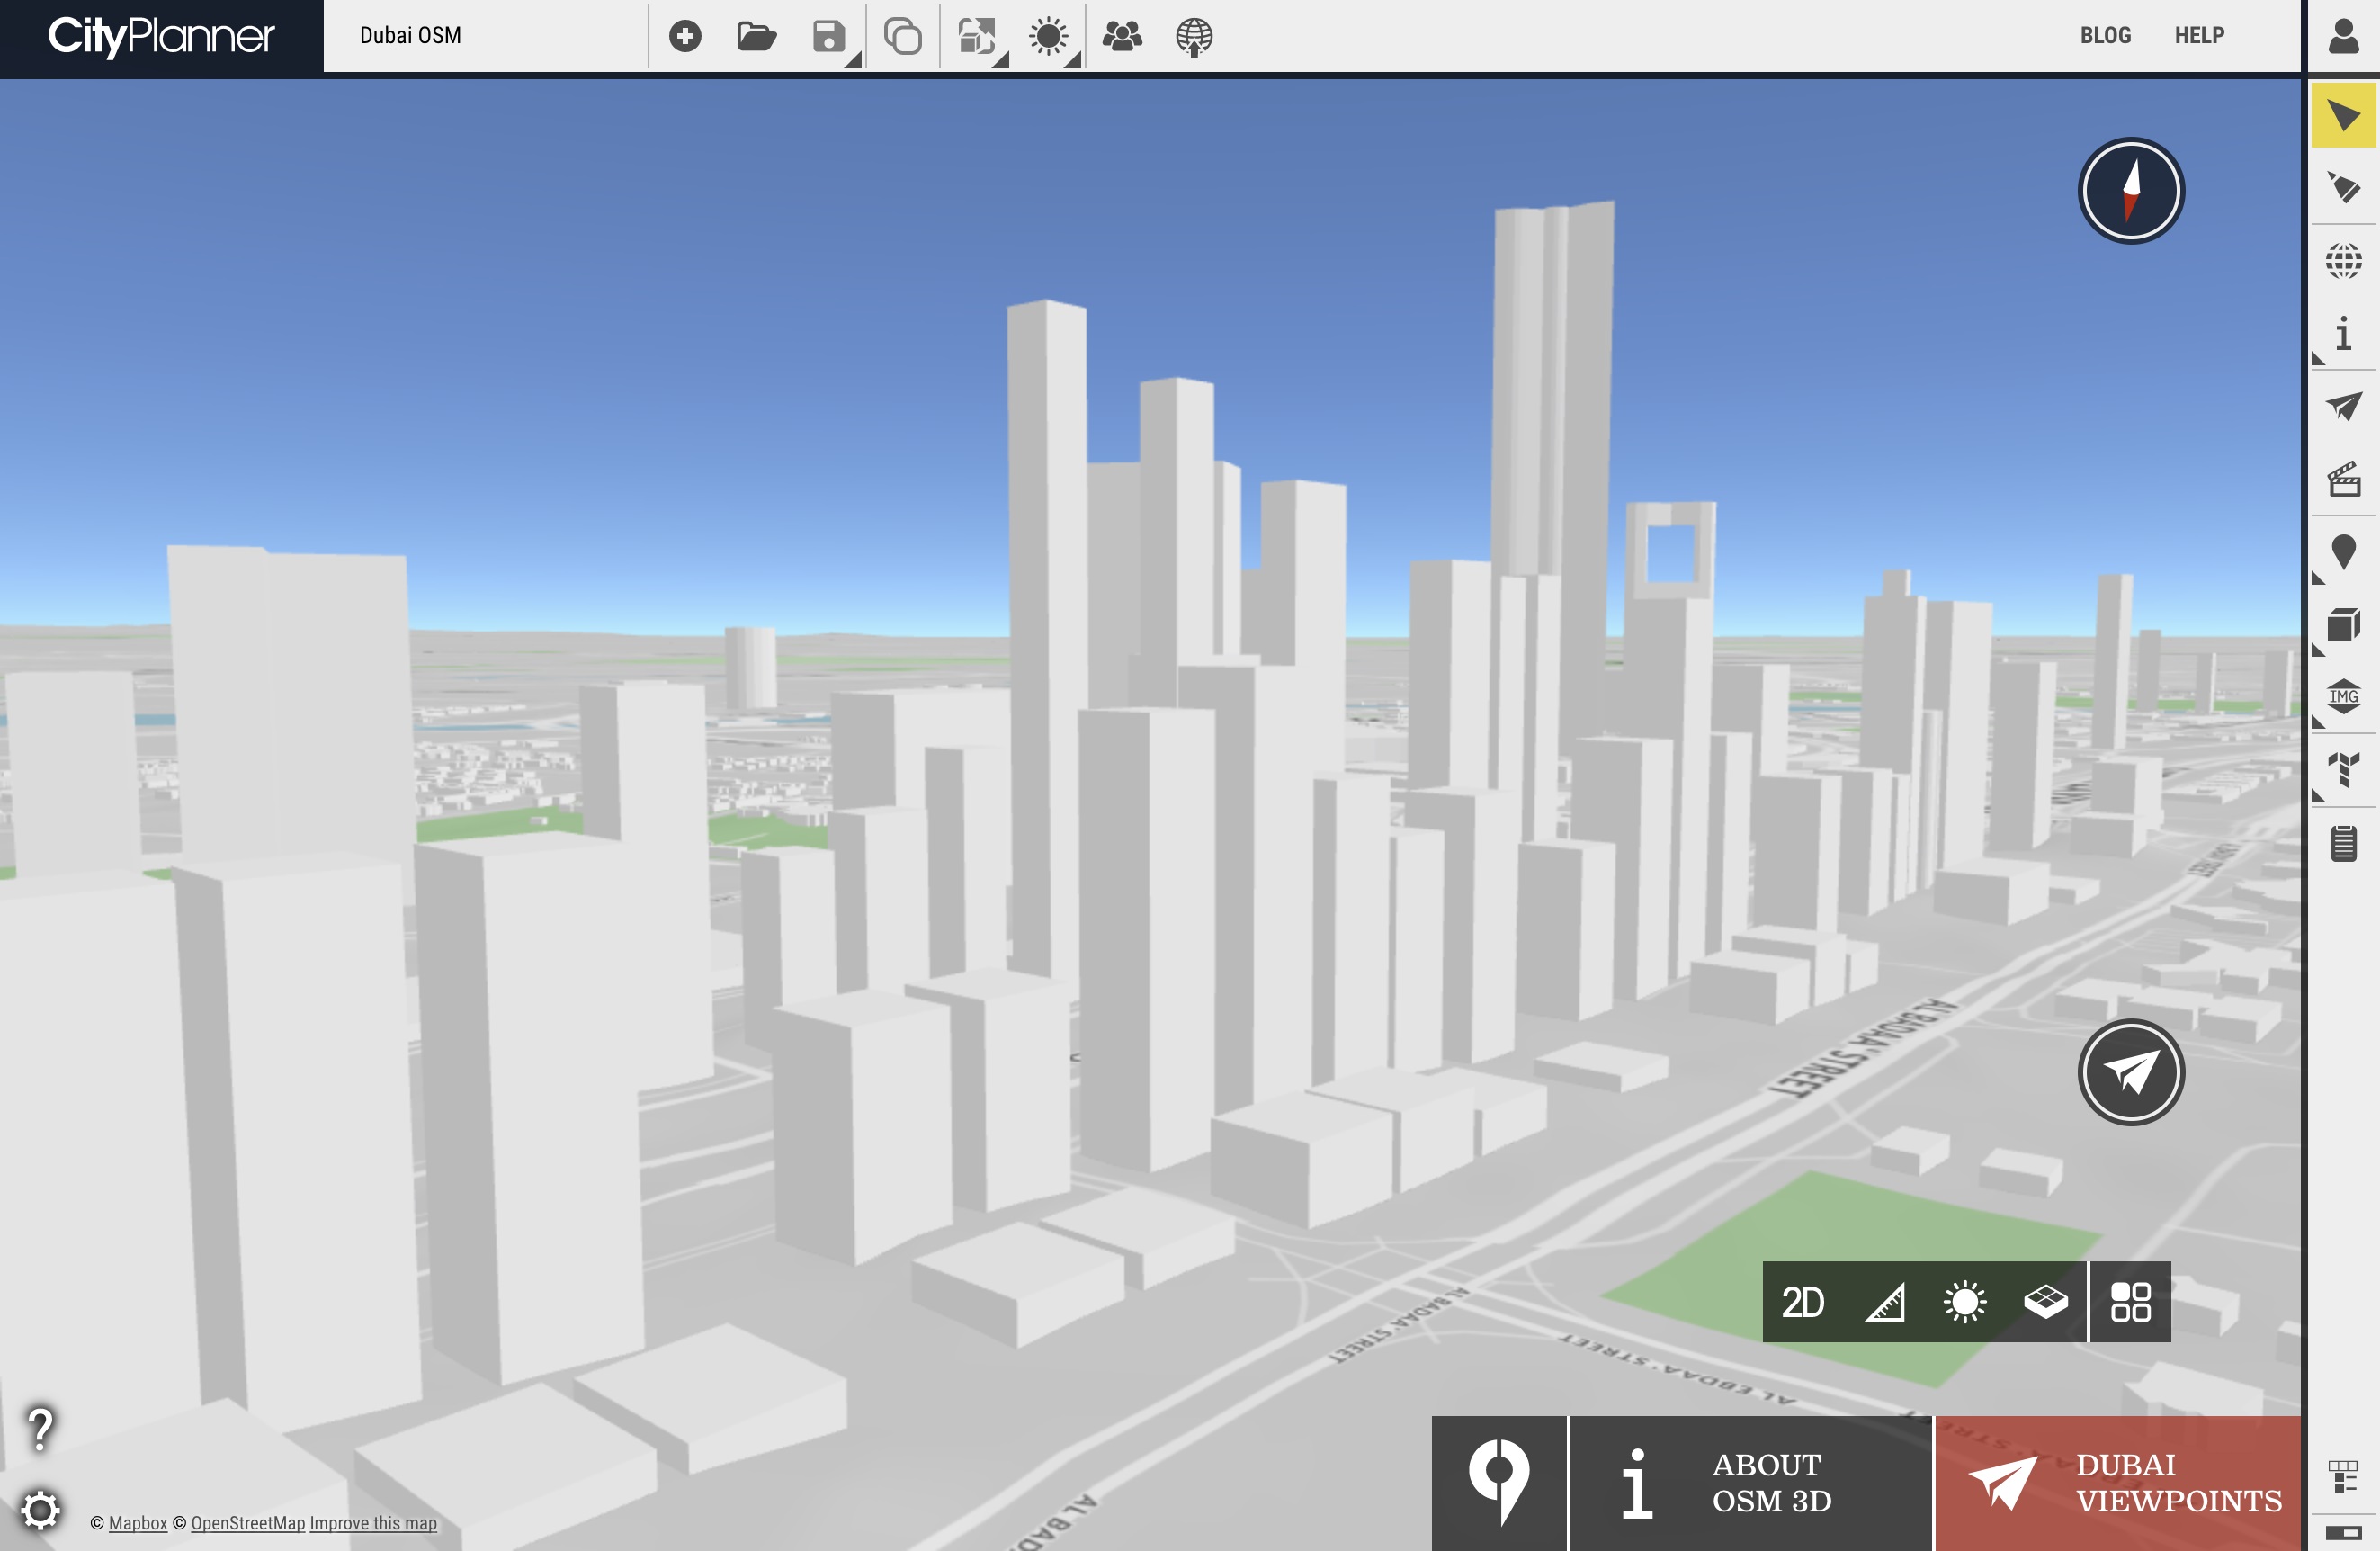Reset north with the compass widget
2380x1551 pixels.
click(x=2131, y=190)
